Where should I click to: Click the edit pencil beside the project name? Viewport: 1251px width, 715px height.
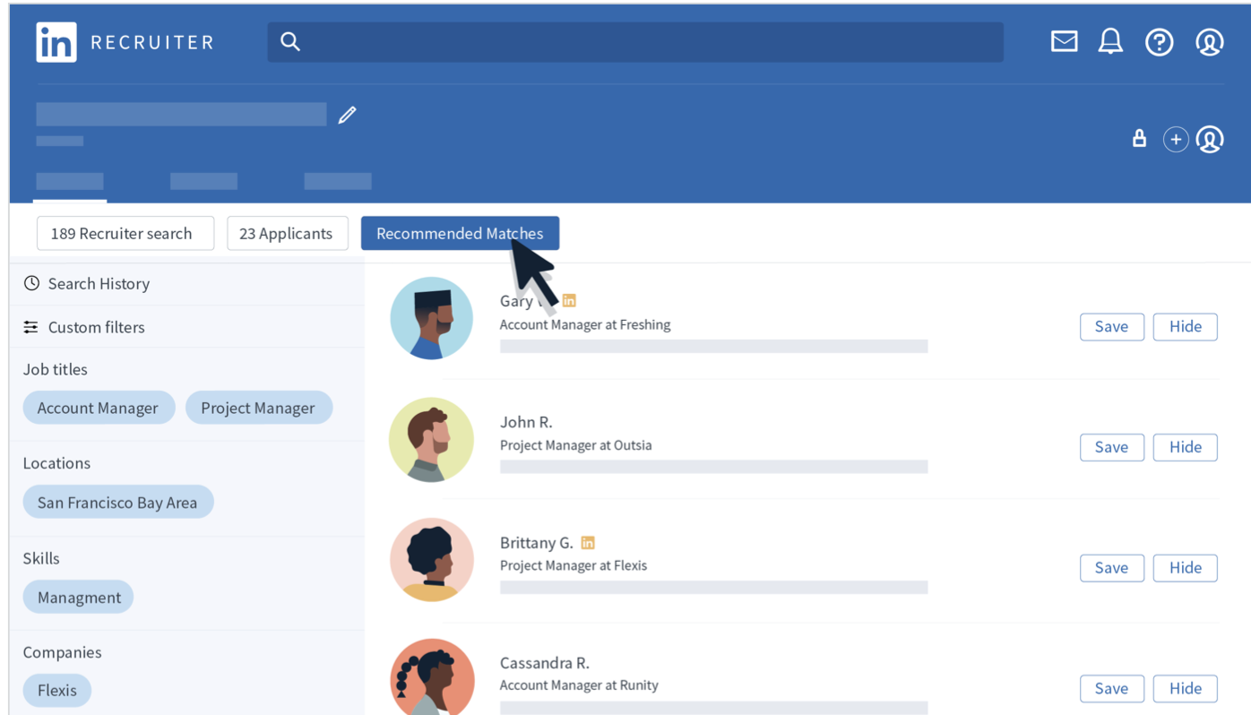(347, 114)
